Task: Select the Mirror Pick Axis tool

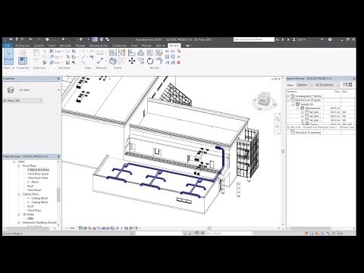Action: 150,52
